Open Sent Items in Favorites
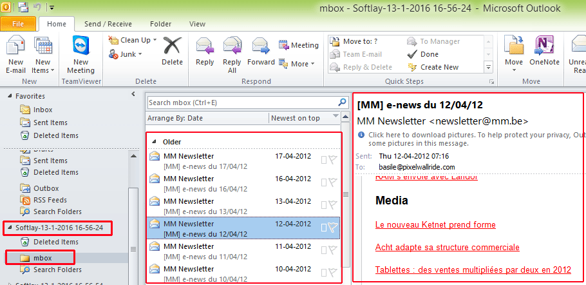Image resolution: width=586 pixels, height=285 pixels. pos(44,123)
